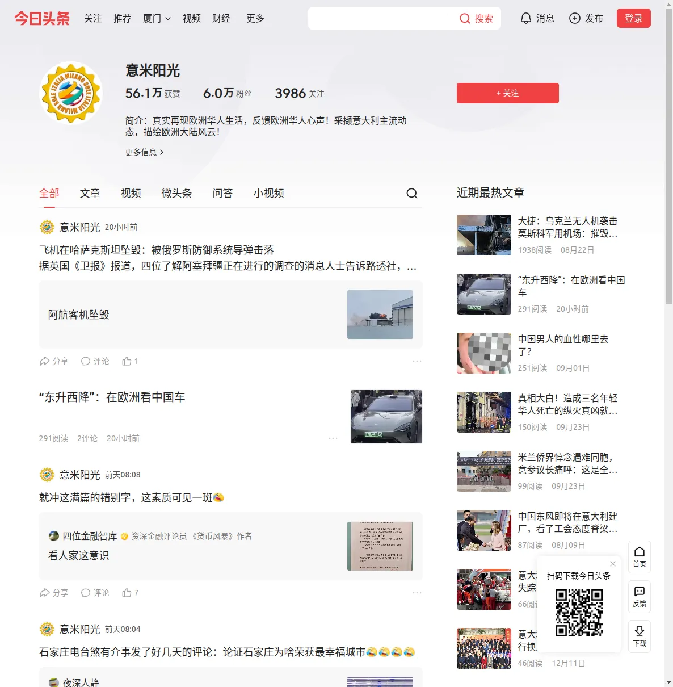Click the red + 关注 follow button

click(x=508, y=93)
